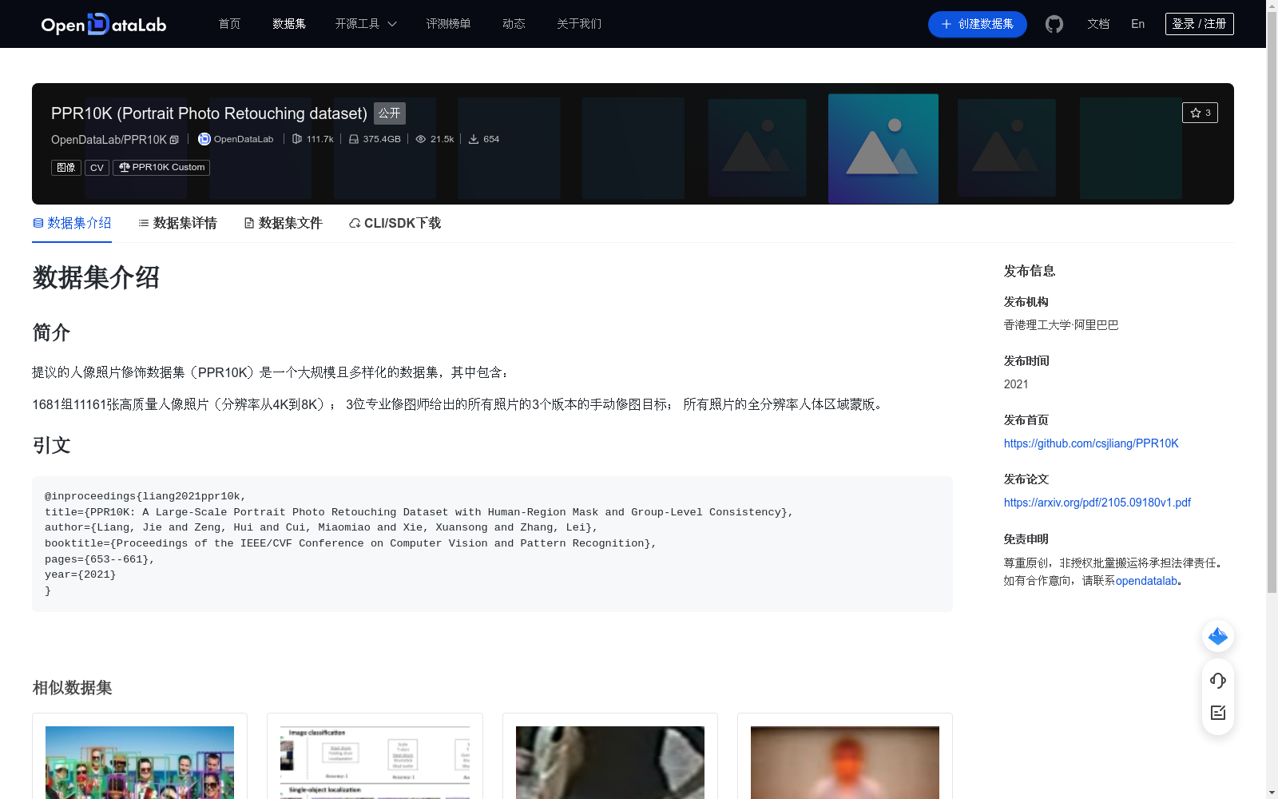1278x799 pixels.
Task: Click the CV tag
Action: click(97, 168)
